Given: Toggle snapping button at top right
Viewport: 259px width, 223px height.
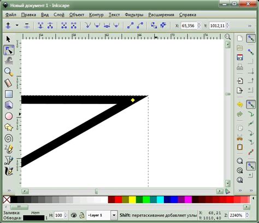Looking at the screenshot, I should (x=251, y=38).
